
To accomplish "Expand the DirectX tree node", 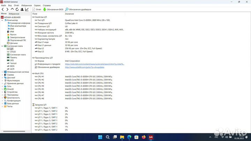I will click(2, 89).
